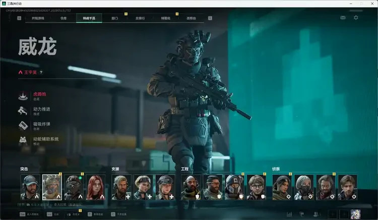Click the red 王宇昊 operator real name
The image size is (378, 220).
(30, 72)
